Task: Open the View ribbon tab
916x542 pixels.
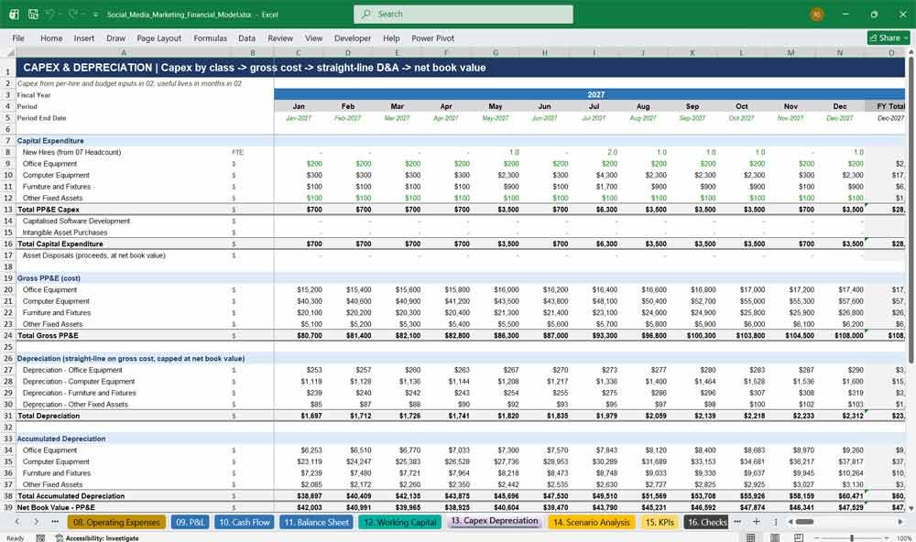Action: 313,38
